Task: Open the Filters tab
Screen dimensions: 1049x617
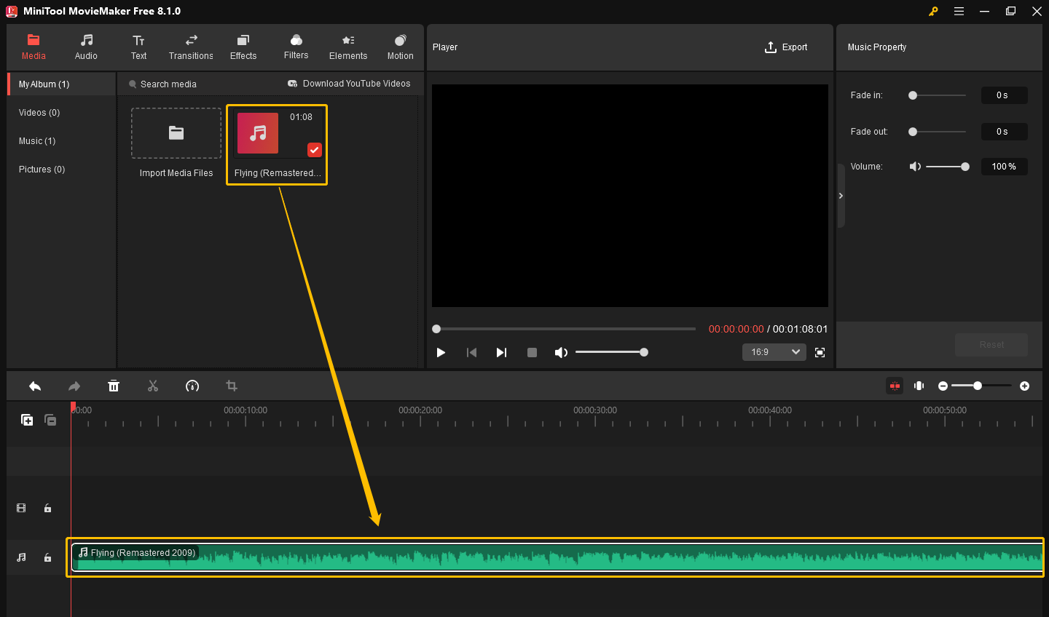Action: pyautogui.click(x=296, y=47)
